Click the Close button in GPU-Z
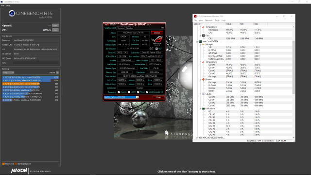 pyautogui.click(x=158, y=97)
